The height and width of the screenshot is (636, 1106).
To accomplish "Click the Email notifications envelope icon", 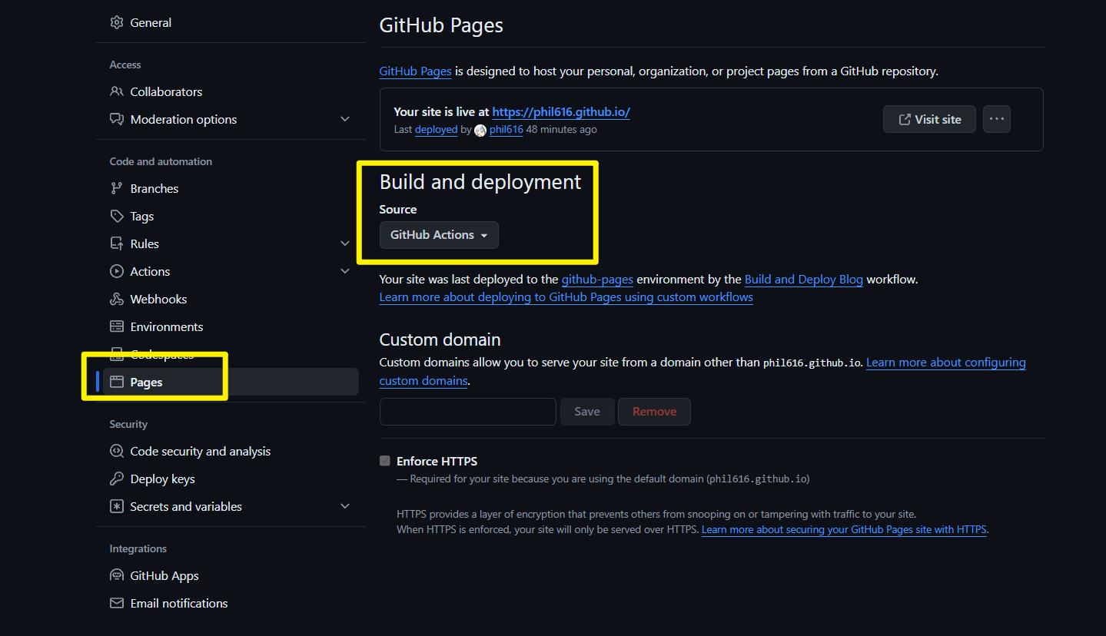I will [x=117, y=603].
